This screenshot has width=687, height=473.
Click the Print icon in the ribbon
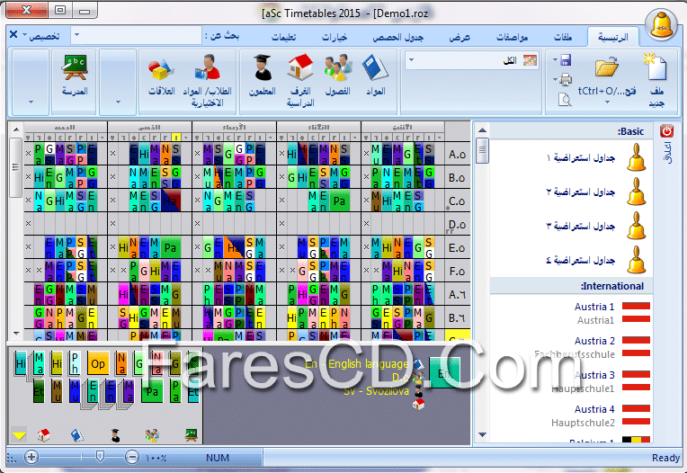(x=566, y=79)
